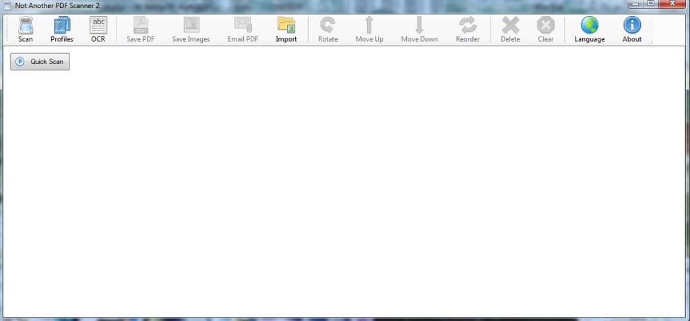Maximize the Not Another PDF Scanner window

point(650,3)
